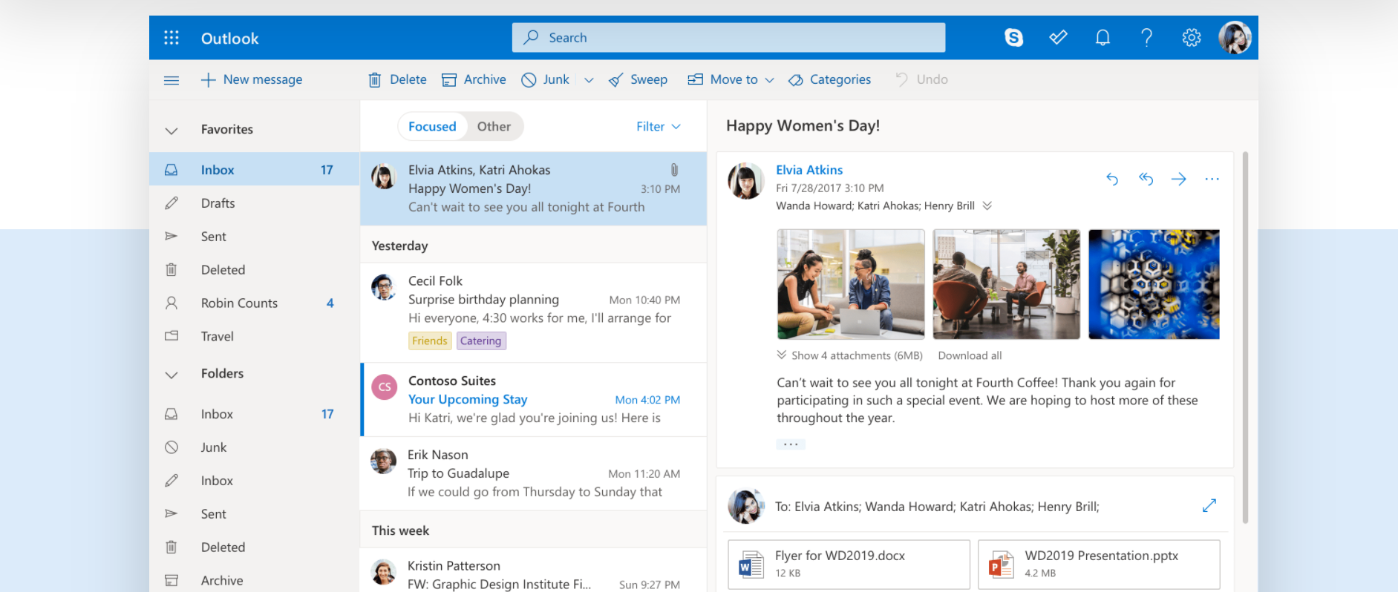Click the Friends category tag
This screenshot has height=592, width=1398.
pyautogui.click(x=430, y=341)
